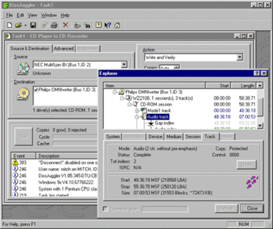The height and width of the screenshot is (229, 273).
Task: Click the Print toolbar icon
Action: (54, 25)
